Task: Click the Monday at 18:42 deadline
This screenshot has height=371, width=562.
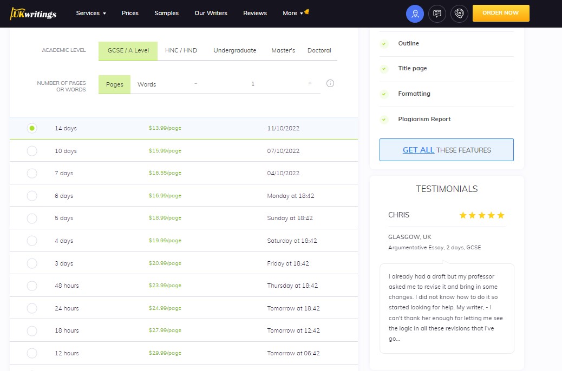Action: (290, 196)
